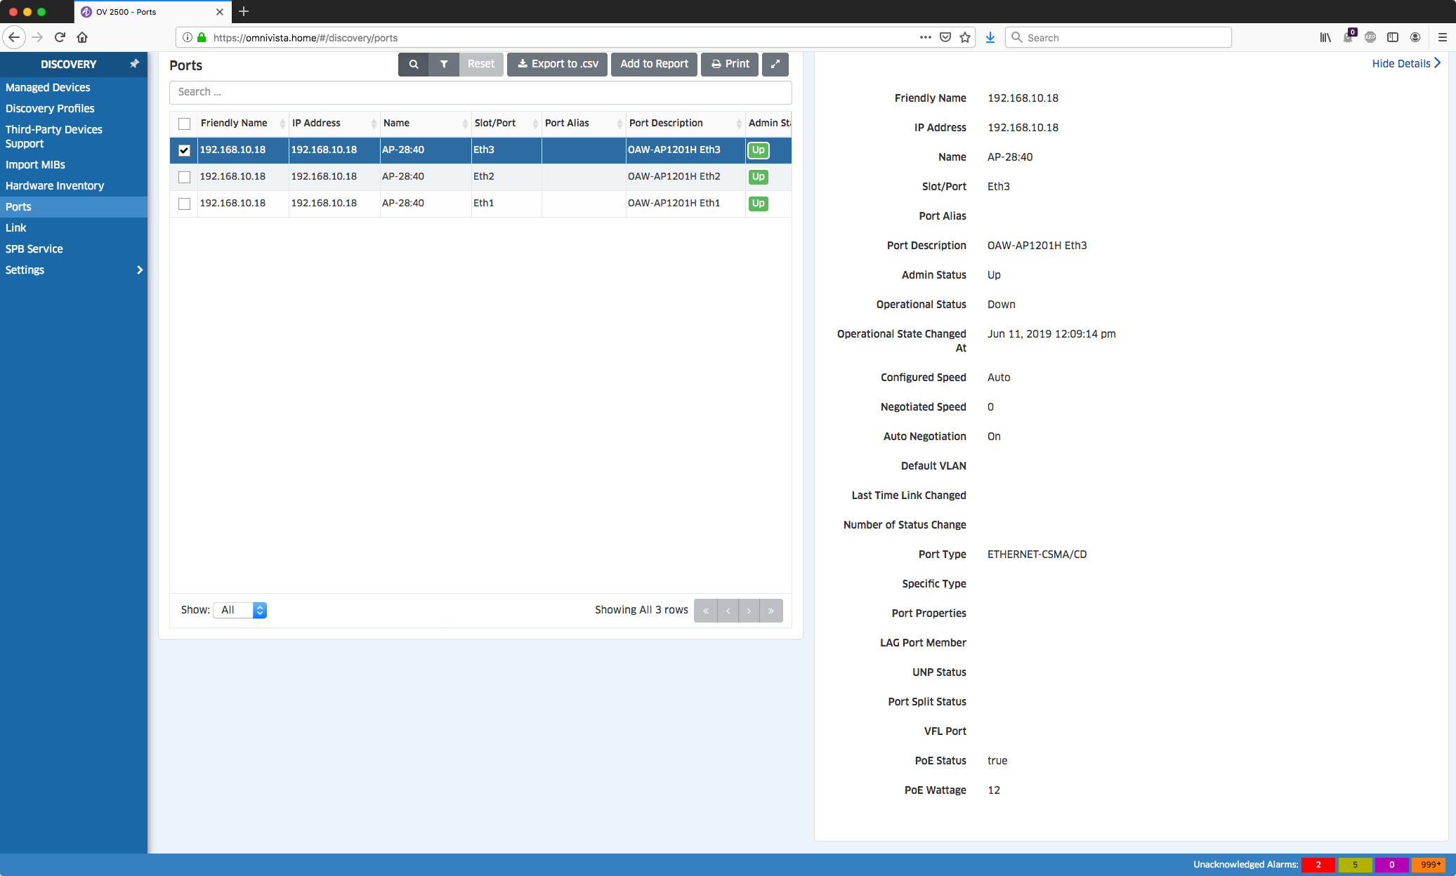Image resolution: width=1456 pixels, height=876 pixels.
Task: Open the filter funnel icon
Action: 444,64
